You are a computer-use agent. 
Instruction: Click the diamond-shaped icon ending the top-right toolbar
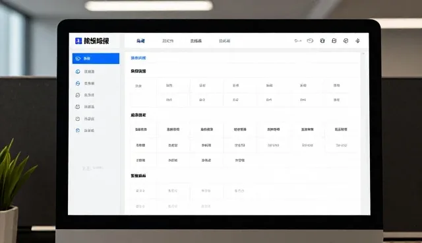357,41
